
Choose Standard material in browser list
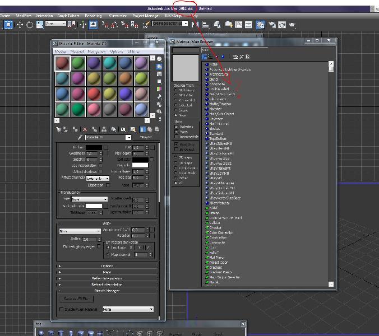pyautogui.click(x=216, y=133)
